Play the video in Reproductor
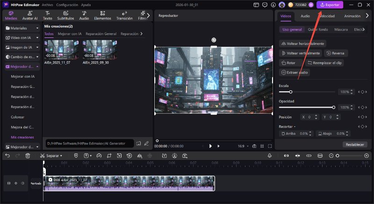 click(210, 146)
